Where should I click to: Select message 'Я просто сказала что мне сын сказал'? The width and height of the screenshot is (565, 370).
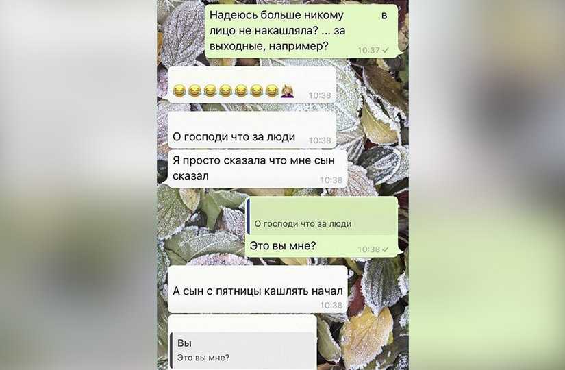click(x=258, y=169)
